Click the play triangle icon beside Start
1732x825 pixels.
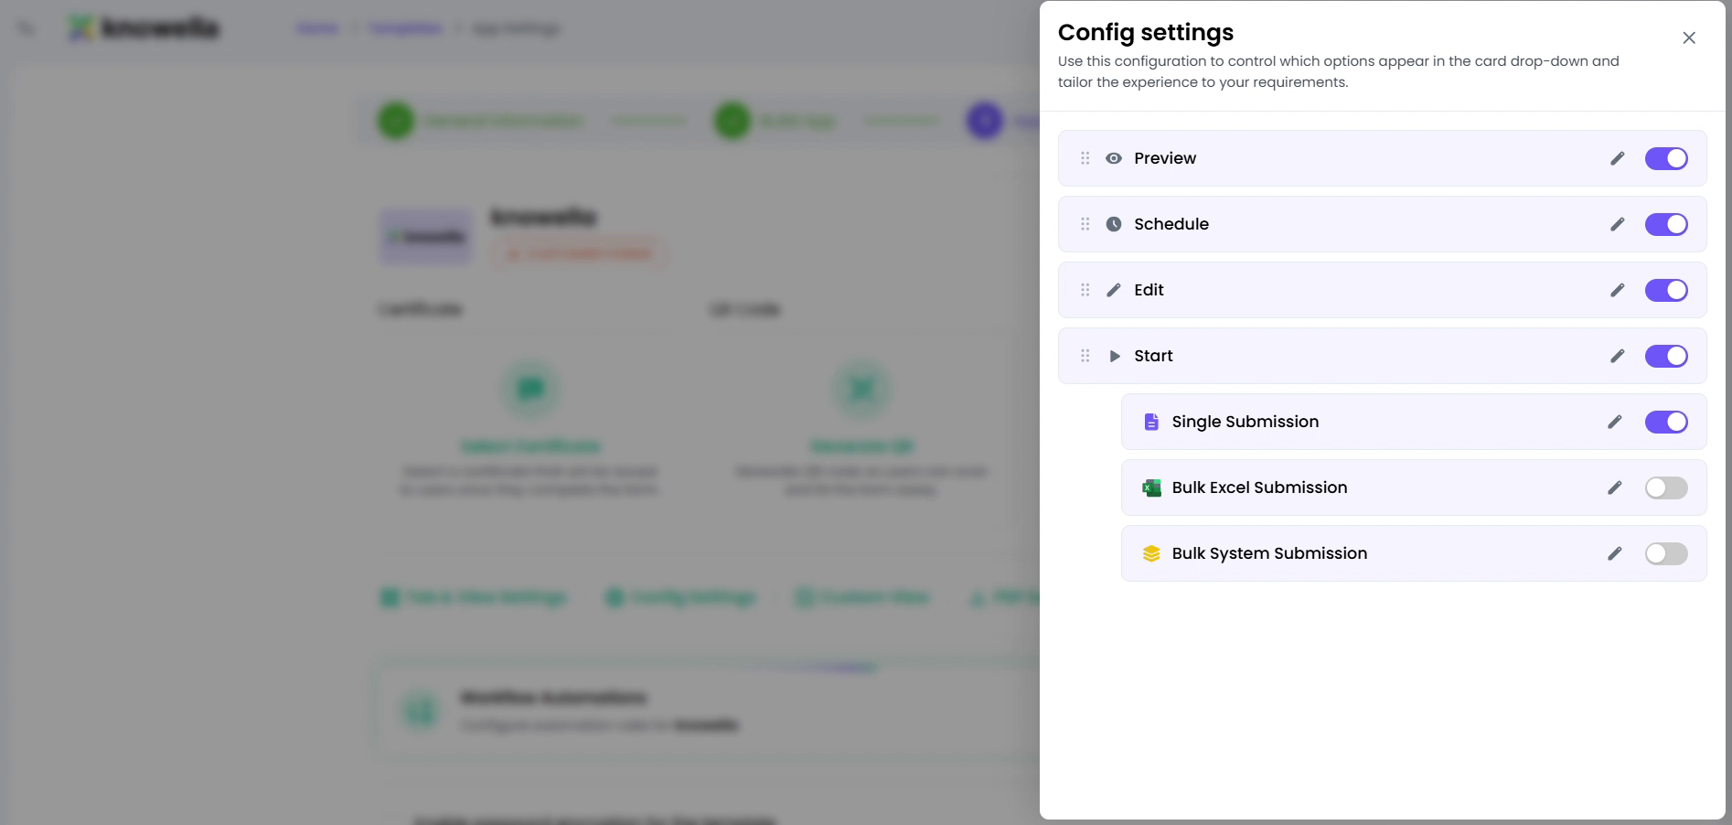[1115, 356]
